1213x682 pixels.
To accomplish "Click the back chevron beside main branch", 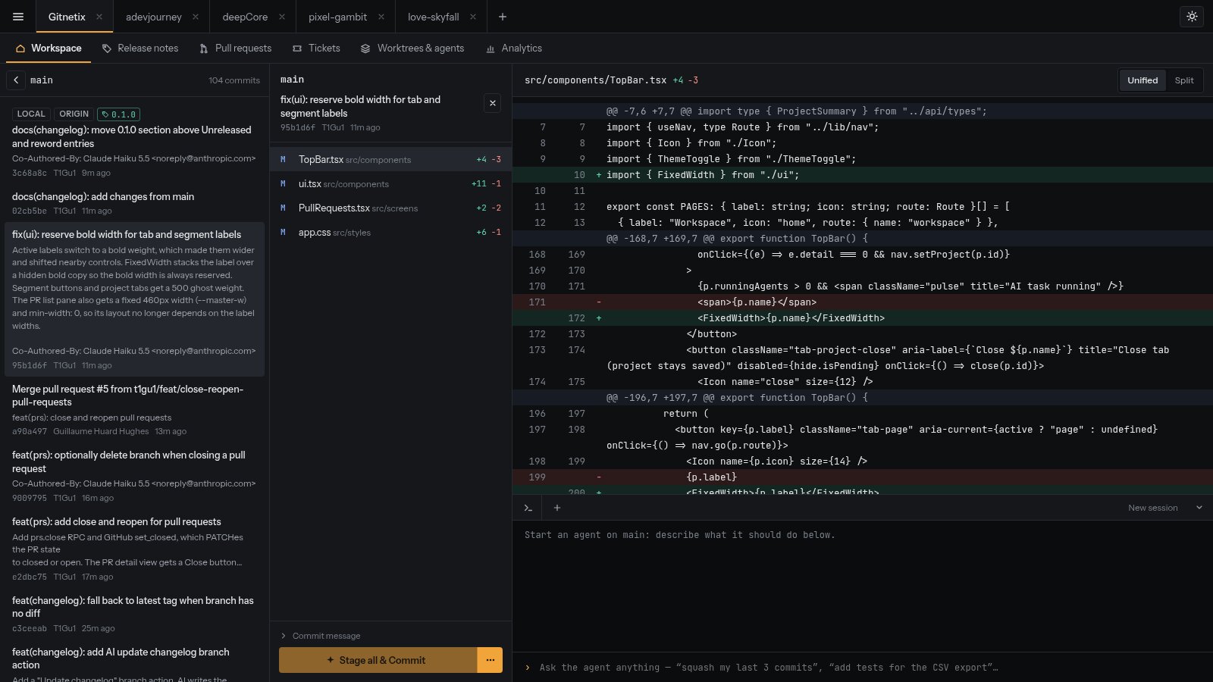I will point(16,80).
